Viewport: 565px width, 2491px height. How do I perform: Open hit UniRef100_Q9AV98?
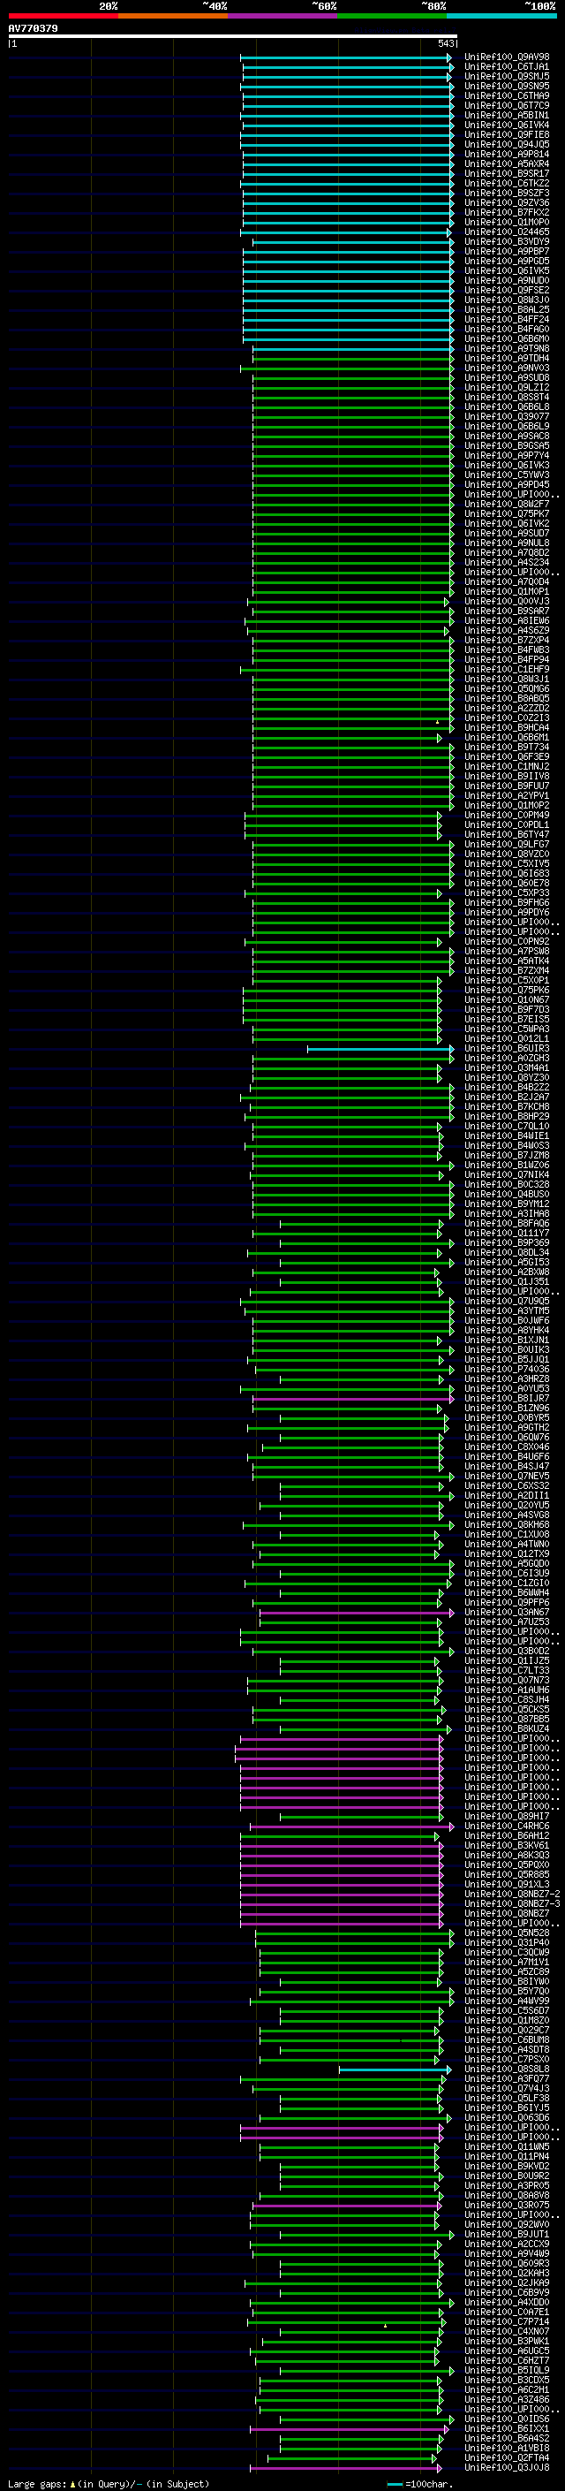[506, 57]
